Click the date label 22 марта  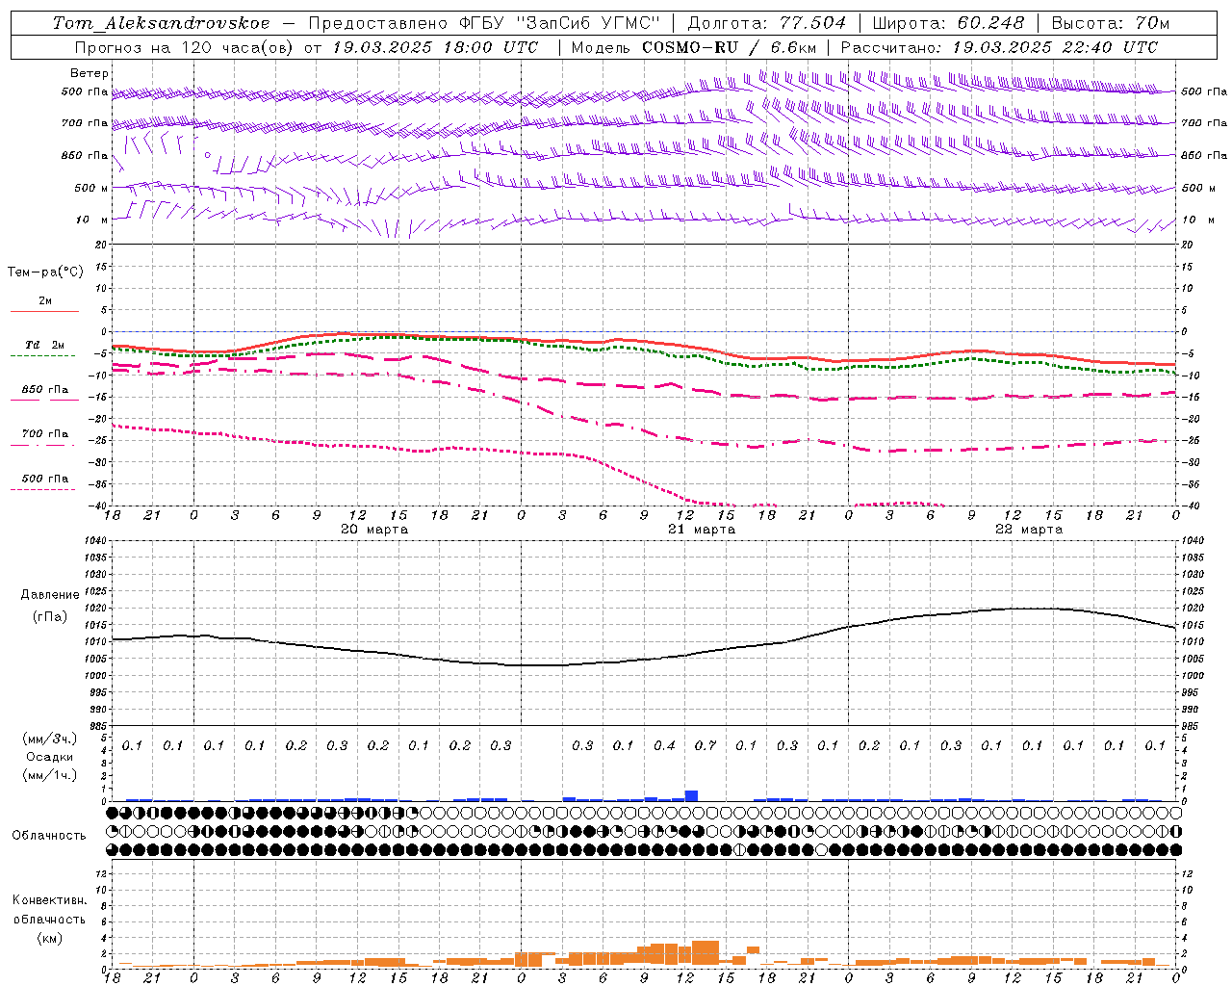coord(1029,530)
